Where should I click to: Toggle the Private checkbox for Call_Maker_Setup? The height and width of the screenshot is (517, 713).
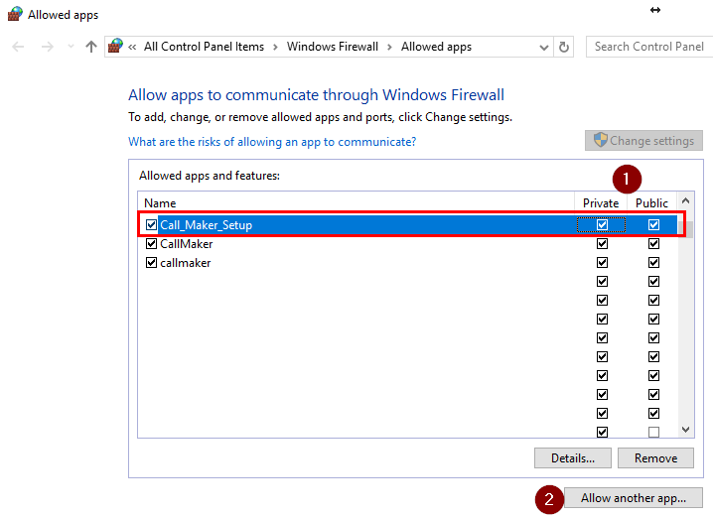(602, 225)
